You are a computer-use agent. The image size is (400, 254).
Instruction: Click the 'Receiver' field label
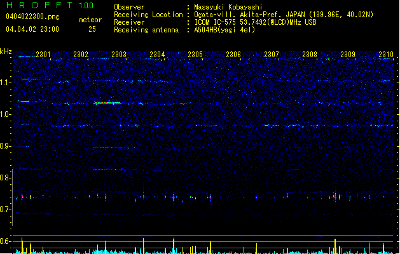(x=129, y=22)
